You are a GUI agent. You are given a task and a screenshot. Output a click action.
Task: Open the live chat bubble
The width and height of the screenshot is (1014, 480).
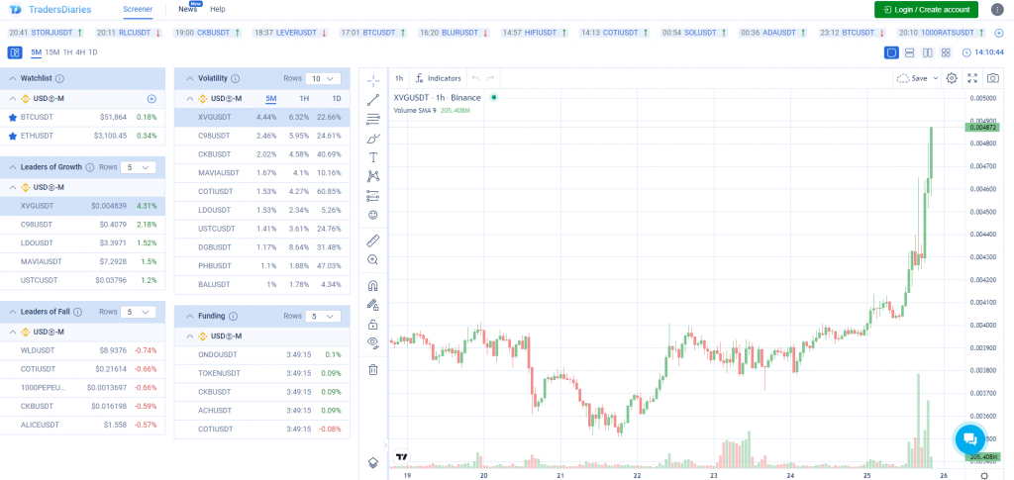970,439
